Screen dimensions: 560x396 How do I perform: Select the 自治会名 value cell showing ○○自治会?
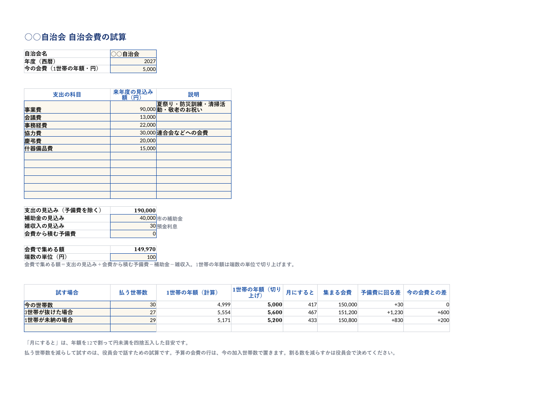click(x=133, y=54)
